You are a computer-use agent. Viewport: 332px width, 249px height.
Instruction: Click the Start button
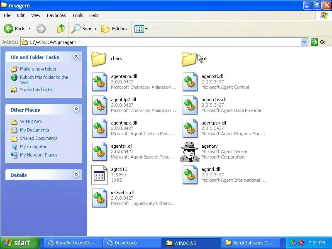click(20, 243)
